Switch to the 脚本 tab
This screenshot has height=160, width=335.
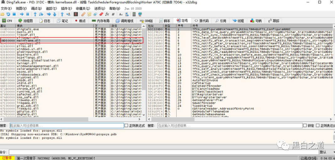[164, 21]
